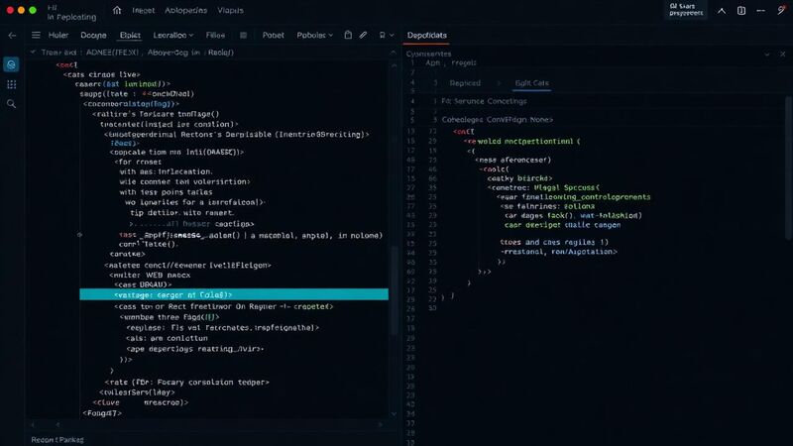Image resolution: width=793 pixels, height=446 pixels.
Task: Click the down arrow of the left editor scrollbar
Action: point(394,413)
